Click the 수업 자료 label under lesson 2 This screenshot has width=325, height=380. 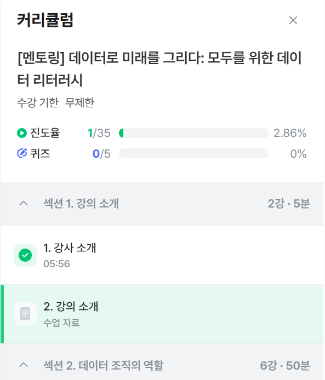coord(61,323)
